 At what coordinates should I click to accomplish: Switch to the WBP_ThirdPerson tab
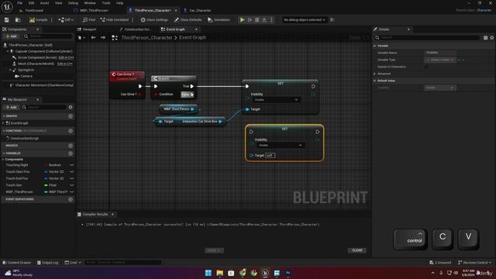94,10
